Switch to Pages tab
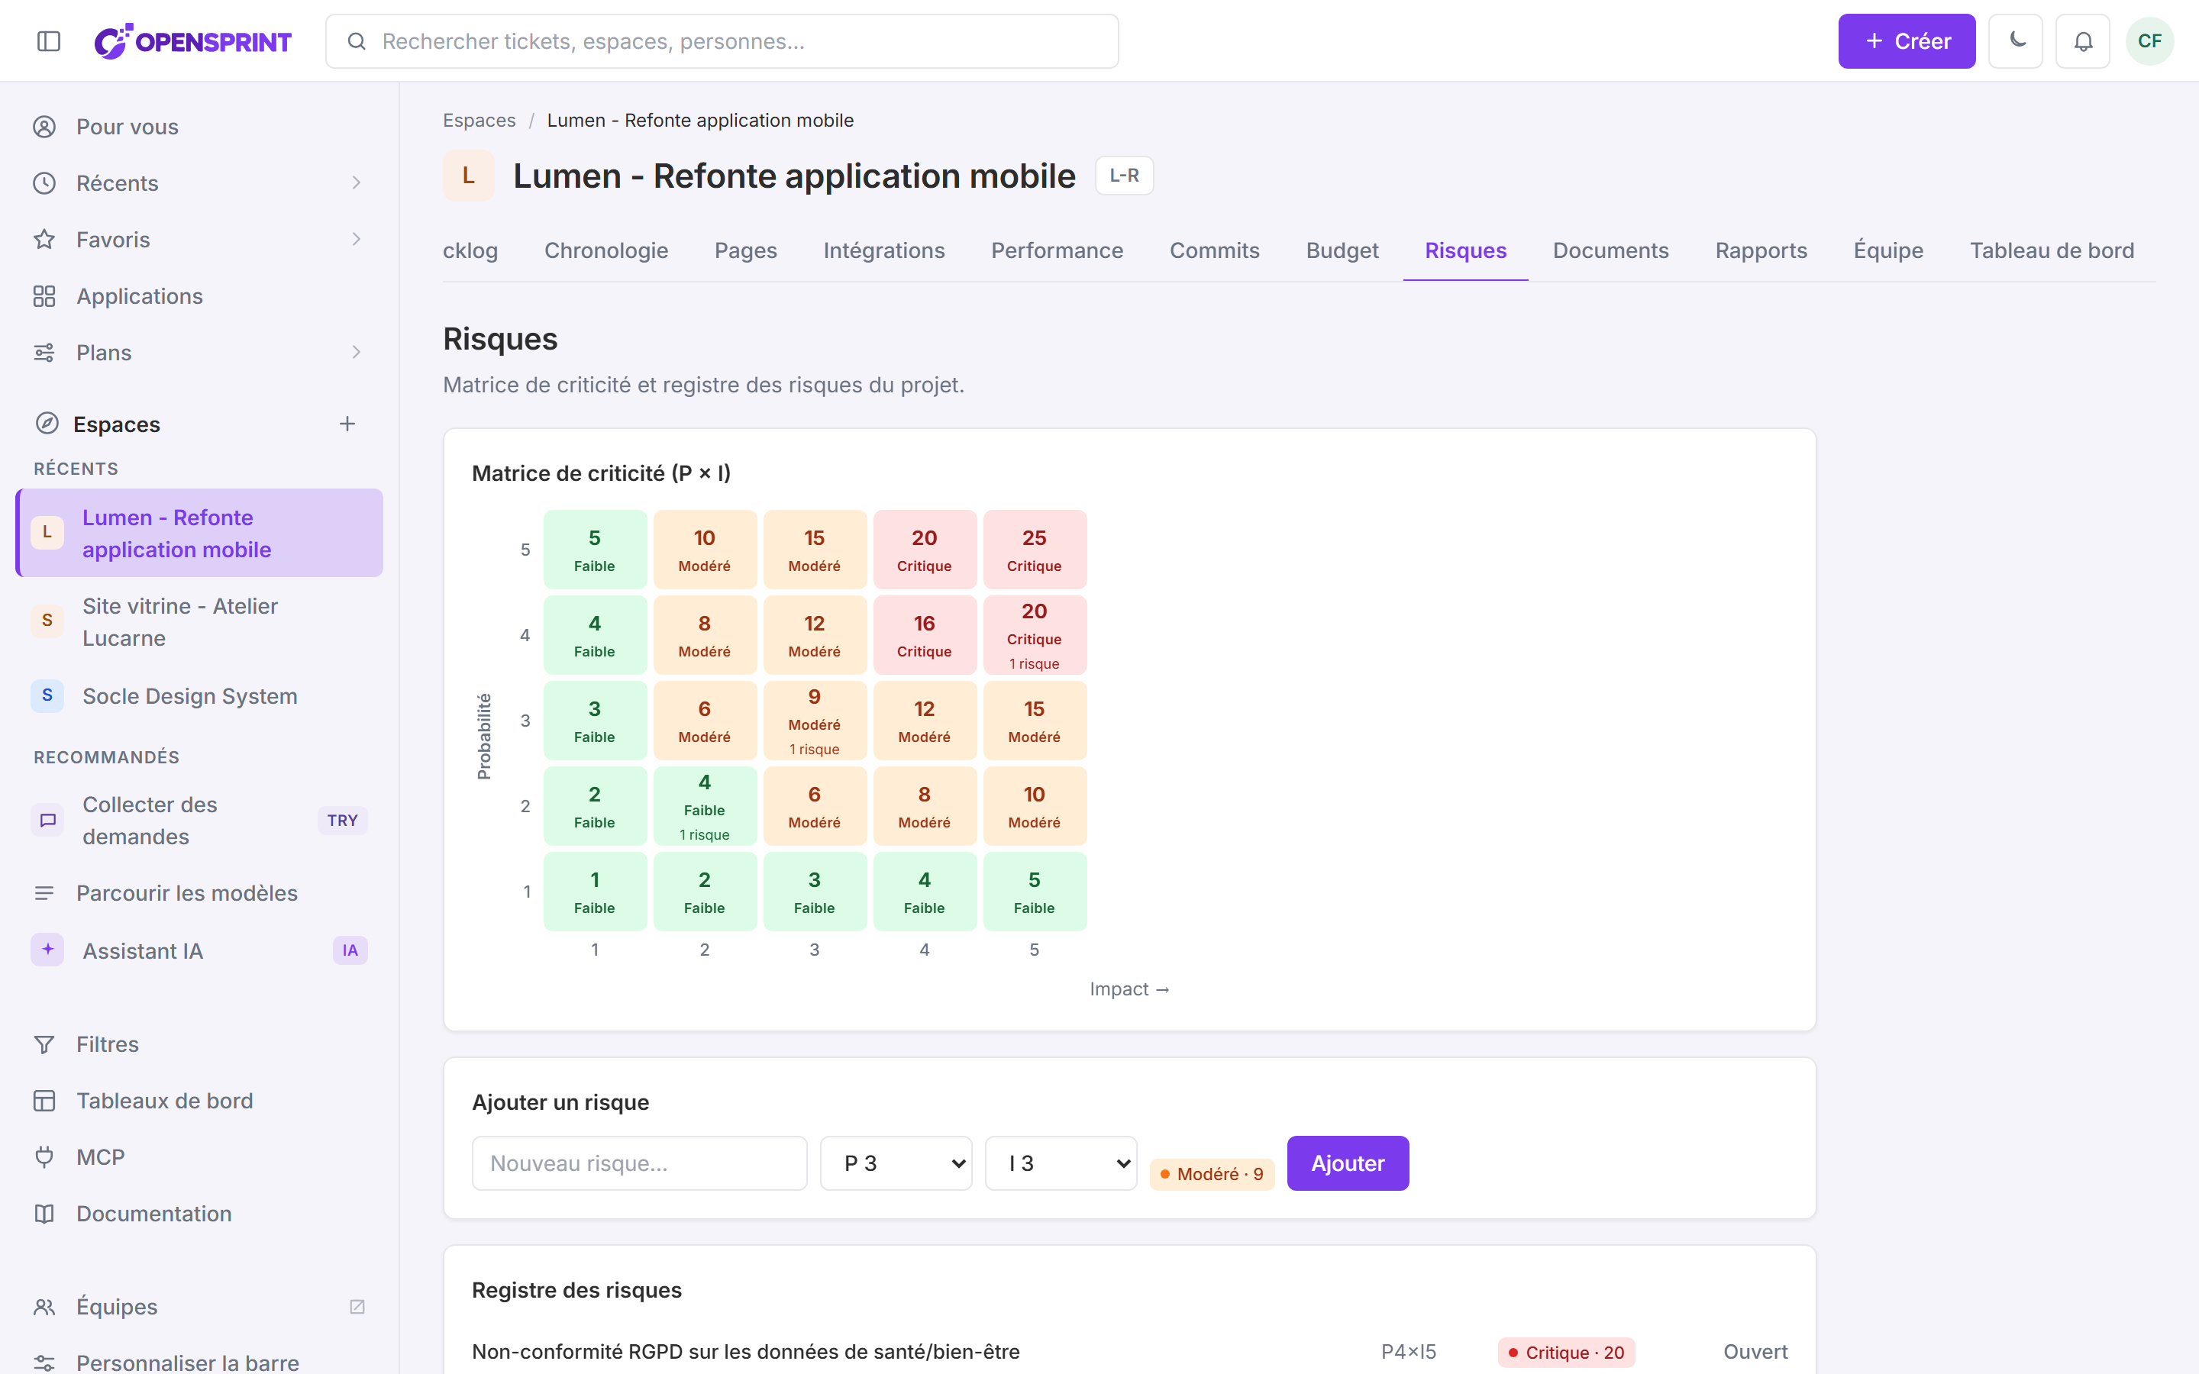The image size is (2199, 1374). pyautogui.click(x=745, y=250)
